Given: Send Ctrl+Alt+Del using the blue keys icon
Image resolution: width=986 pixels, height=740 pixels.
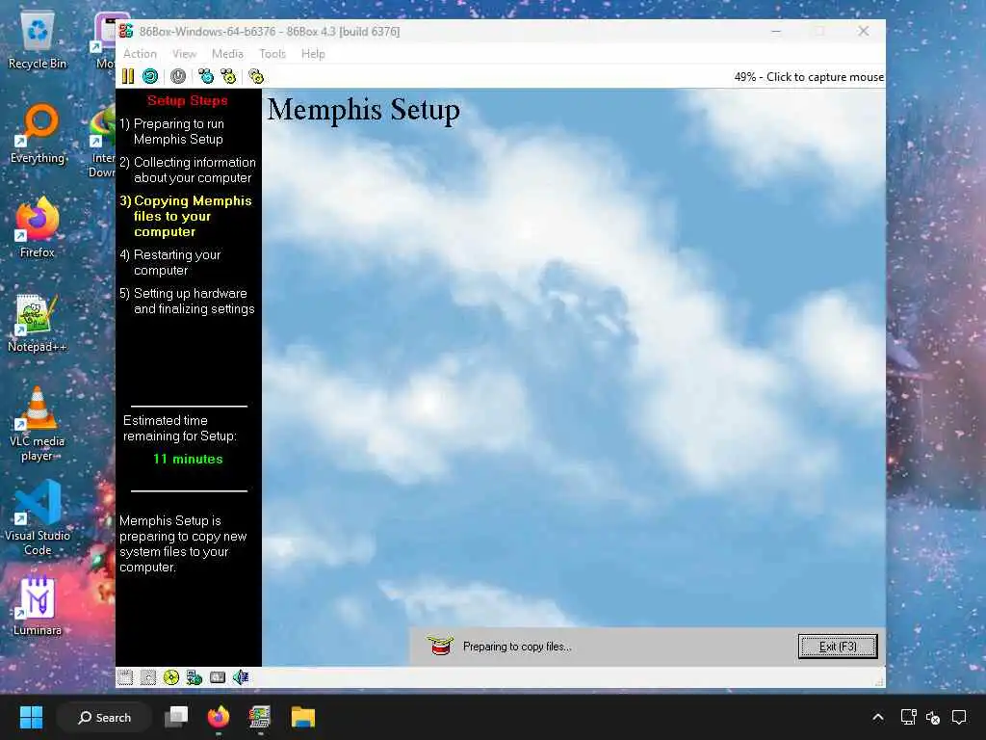Looking at the screenshot, I should pos(206,76).
